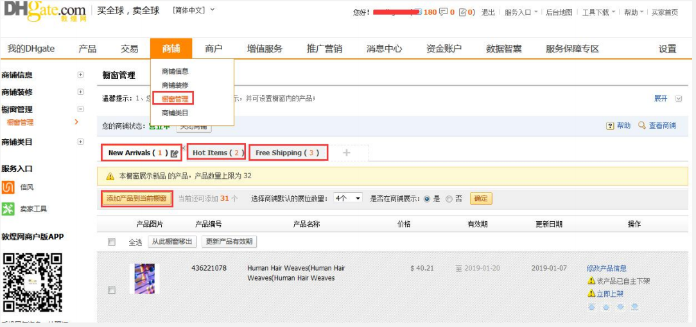
Task: Select 商铺类目 from the dropdown menu
Action: (x=175, y=113)
